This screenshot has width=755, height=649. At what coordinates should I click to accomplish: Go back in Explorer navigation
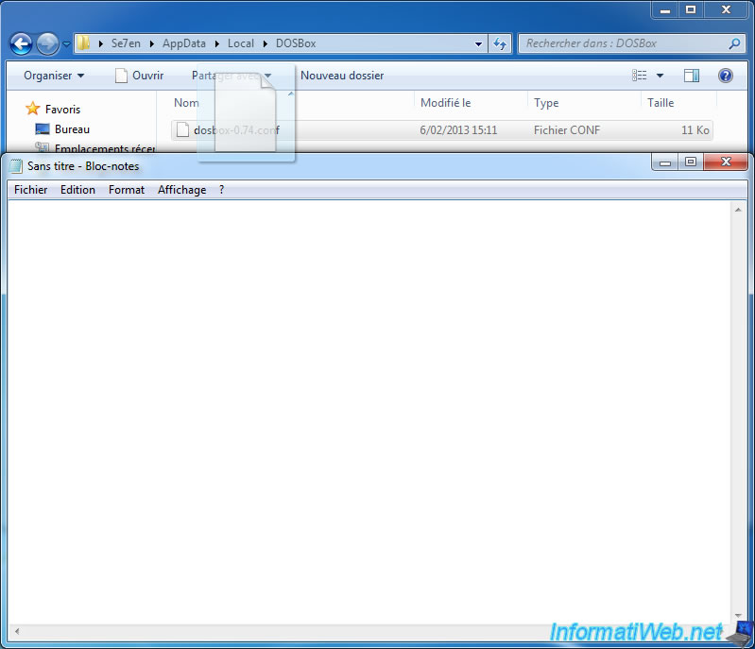coord(21,44)
